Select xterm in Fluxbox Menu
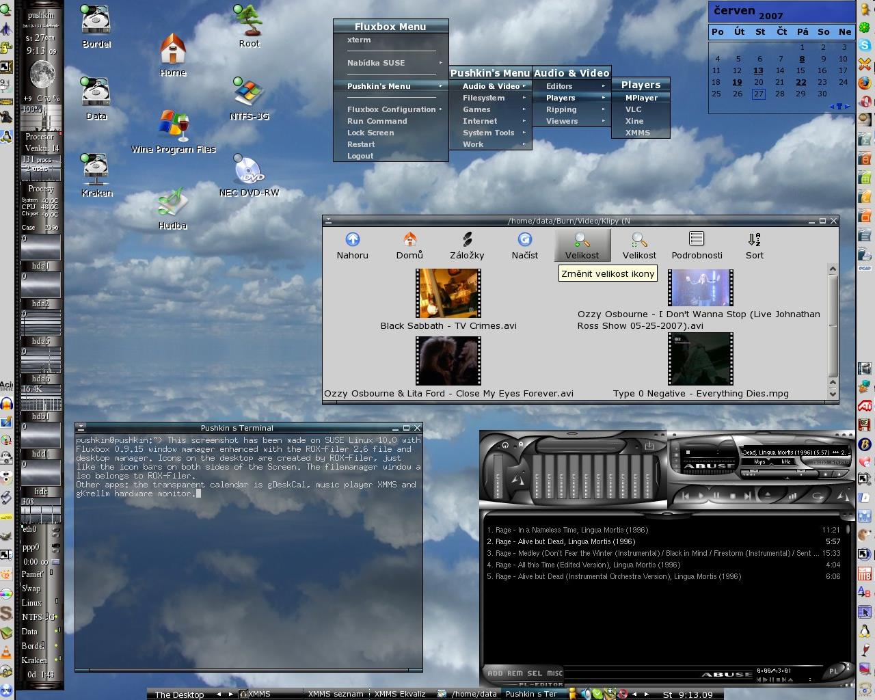 [391, 40]
